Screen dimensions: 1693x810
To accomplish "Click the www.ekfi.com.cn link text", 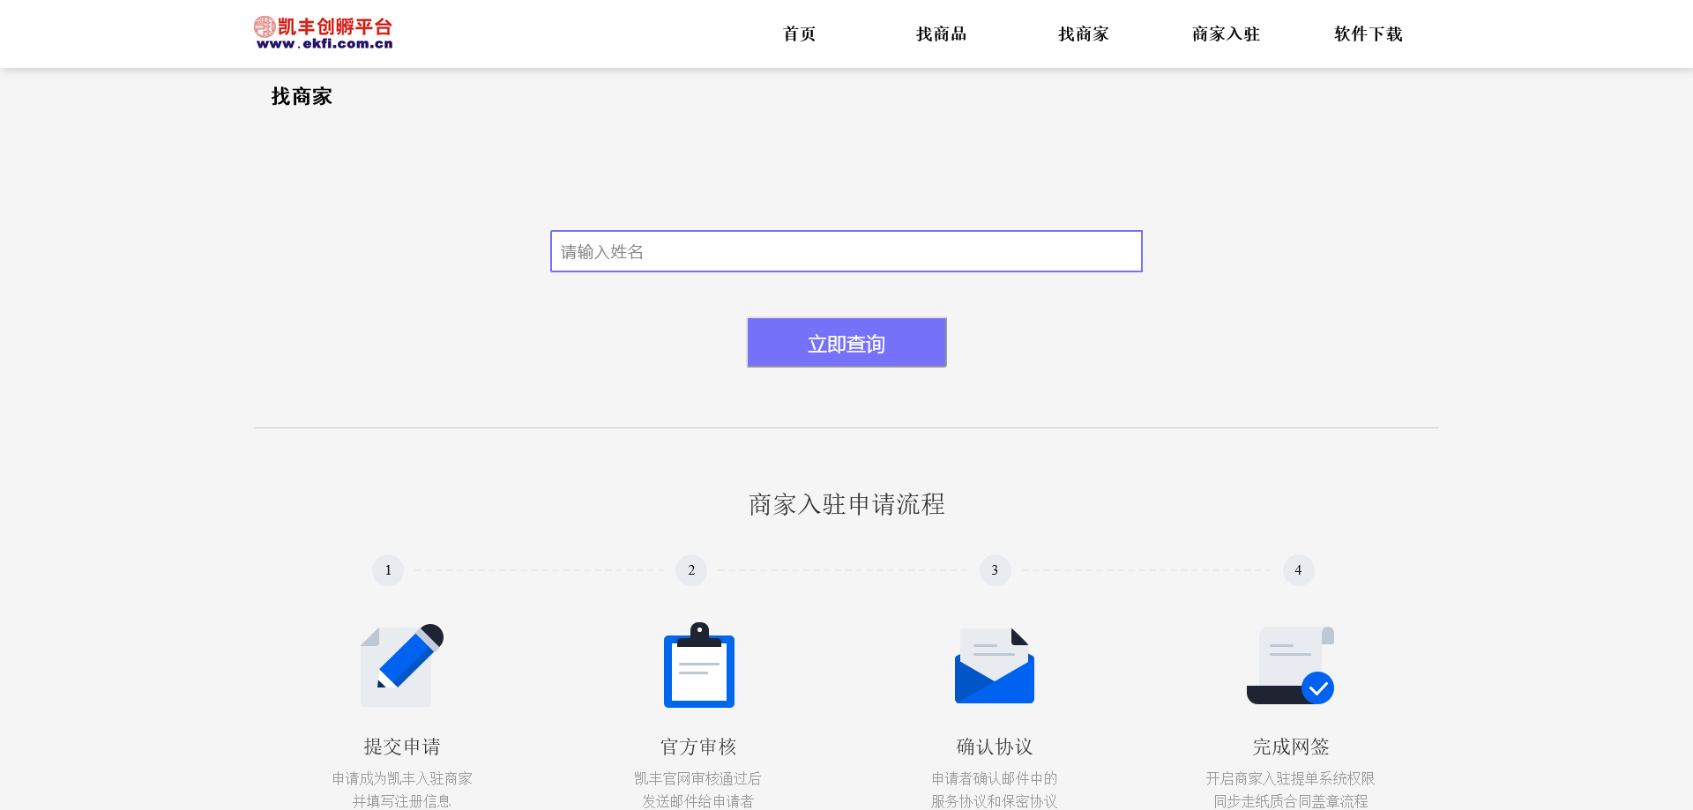I will tap(324, 45).
